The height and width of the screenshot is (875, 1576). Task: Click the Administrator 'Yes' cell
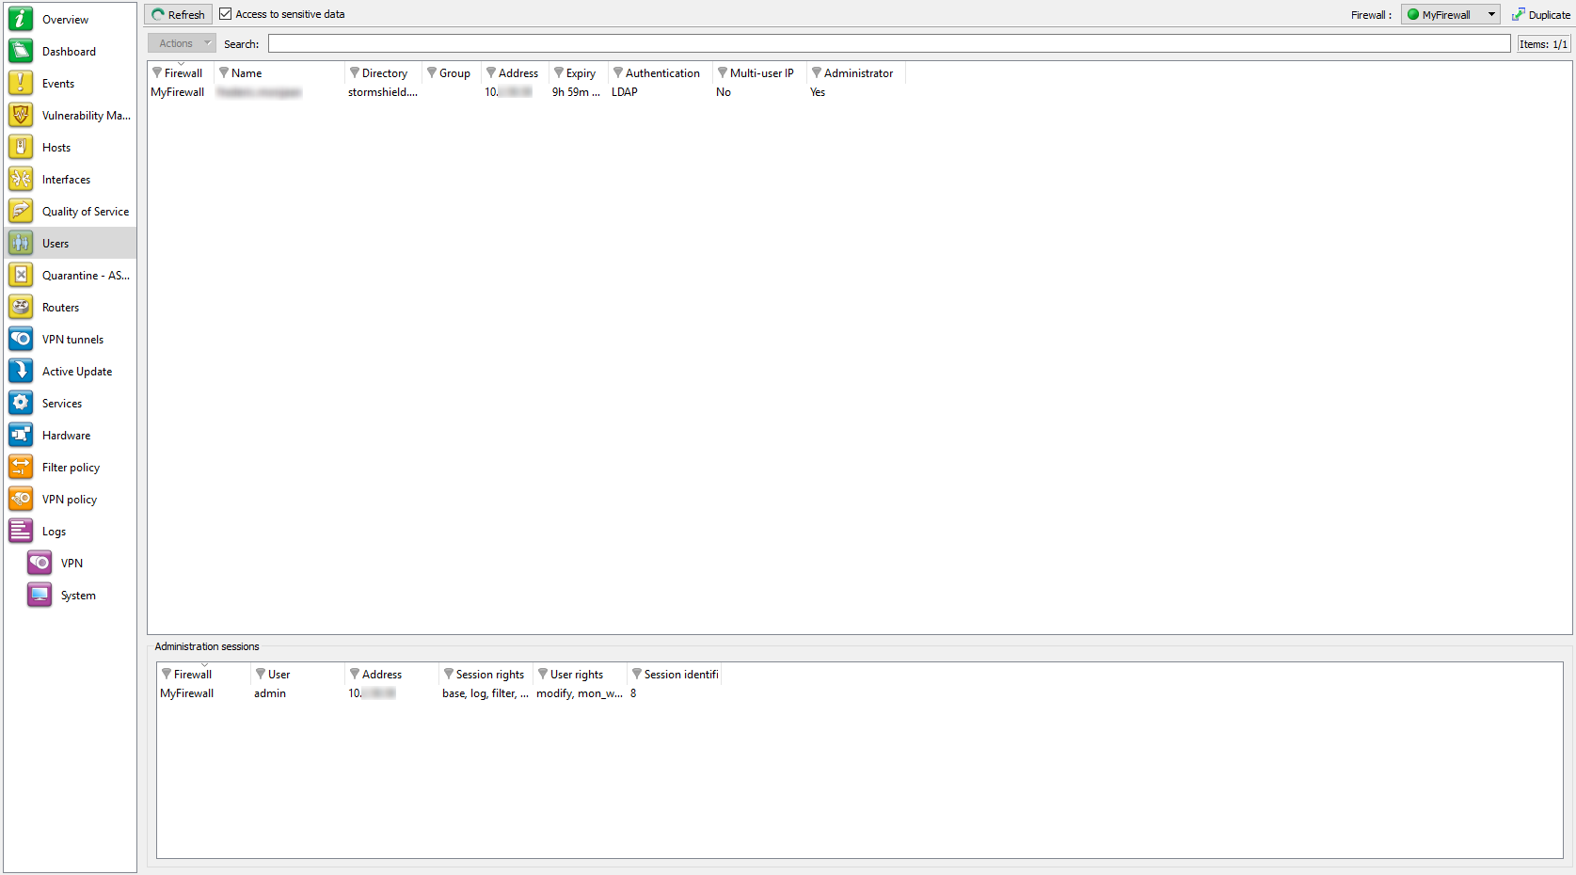click(x=818, y=92)
